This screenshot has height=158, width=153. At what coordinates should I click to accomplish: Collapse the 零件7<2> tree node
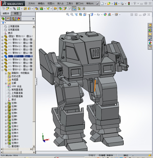click(2, 70)
